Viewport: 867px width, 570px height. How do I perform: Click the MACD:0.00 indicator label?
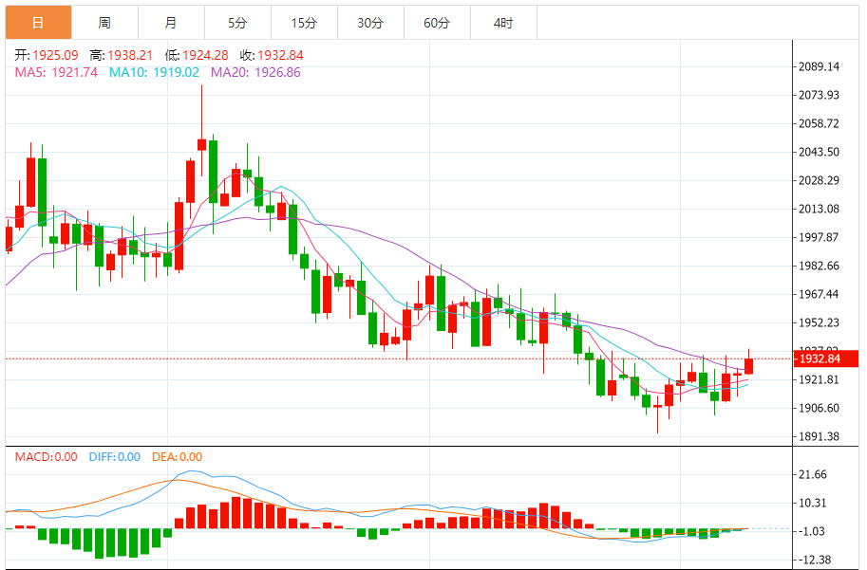point(46,457)
